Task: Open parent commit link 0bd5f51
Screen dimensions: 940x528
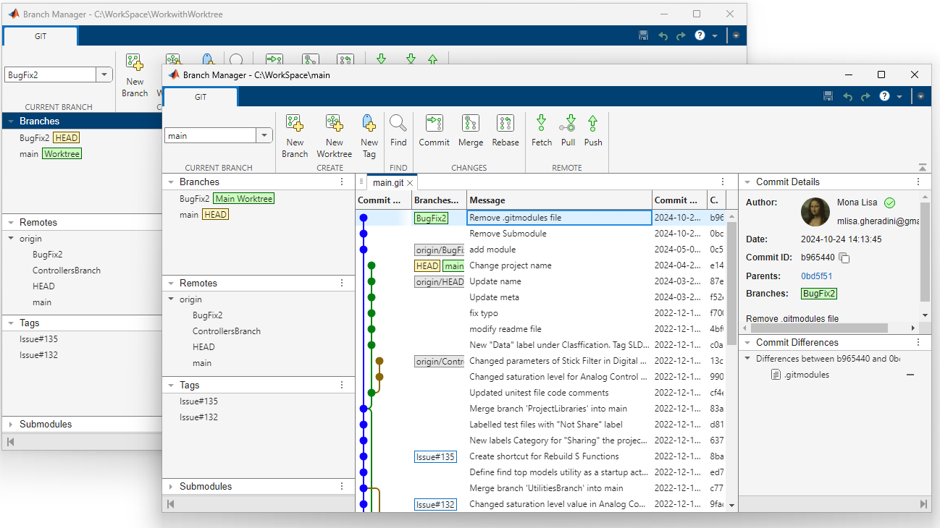Action: pos(816,276)
